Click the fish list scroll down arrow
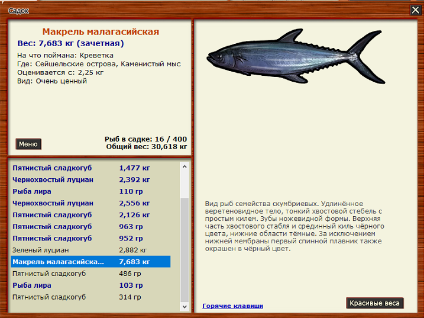 (x=185, y=307)
